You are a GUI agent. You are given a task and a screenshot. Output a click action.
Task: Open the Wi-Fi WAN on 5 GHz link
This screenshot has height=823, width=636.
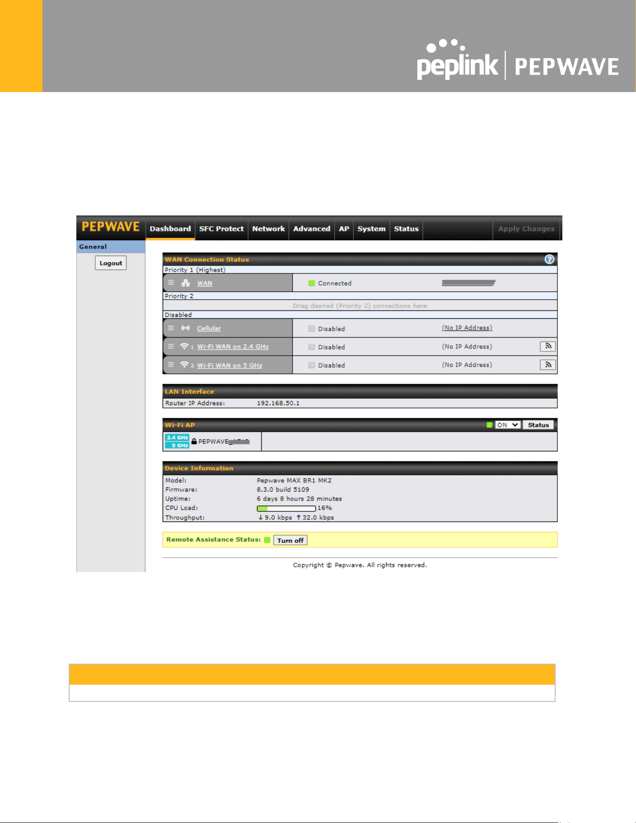tap(229, 365)
